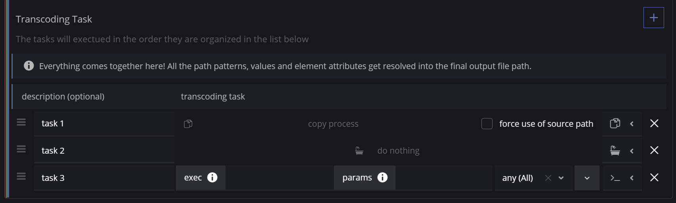Screen dimensions: 676x203
Task: Delete task 3 with the X button
Action: click(654, 178)
